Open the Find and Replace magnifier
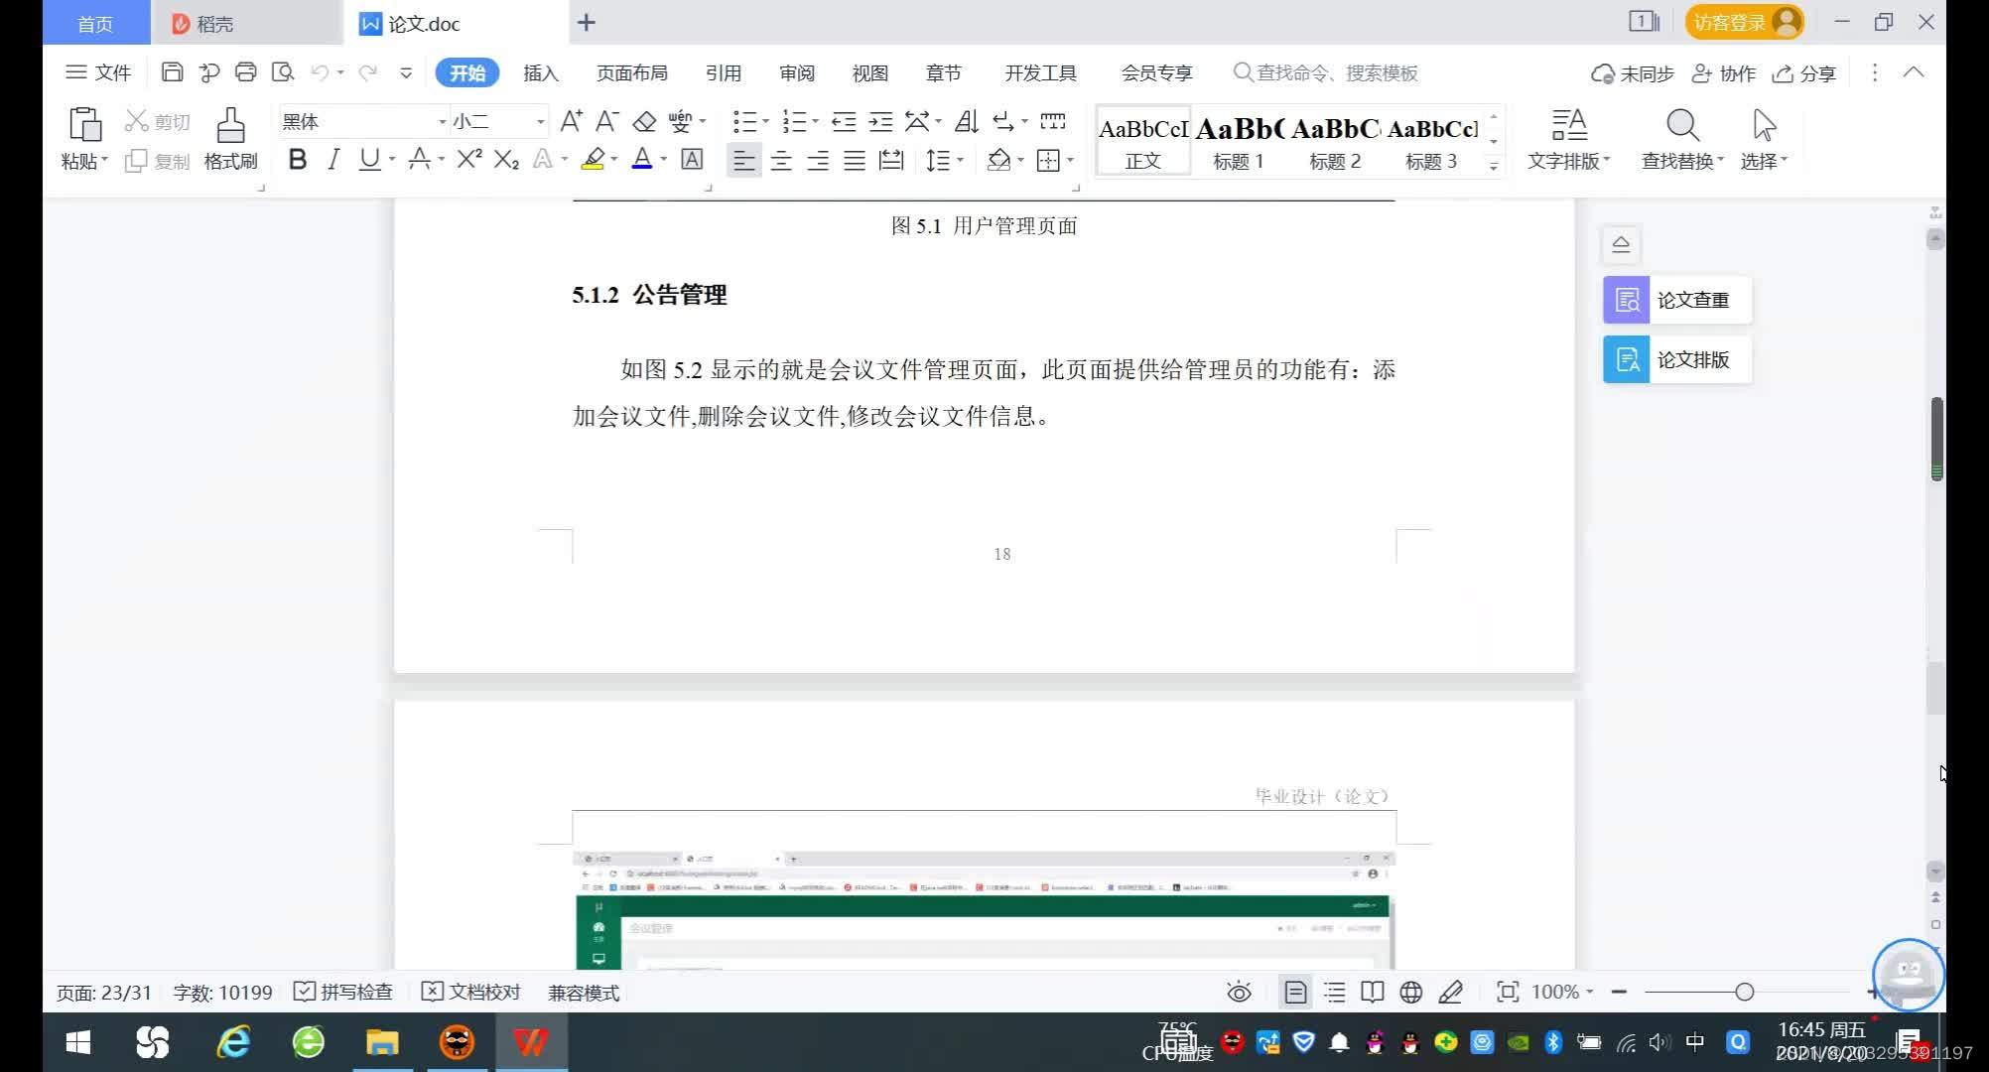1989x1072 pixels. click(x=1682, y=125)
